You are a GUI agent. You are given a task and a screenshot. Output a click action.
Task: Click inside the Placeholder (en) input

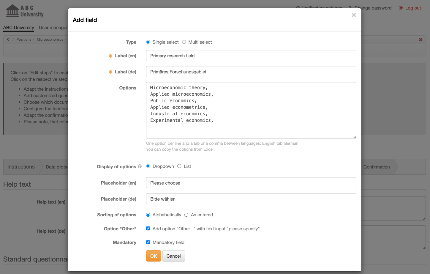(251, 183)
